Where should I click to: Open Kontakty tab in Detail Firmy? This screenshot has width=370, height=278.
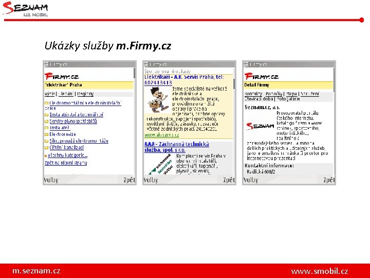pyautogui.click(x=253, y=94)
